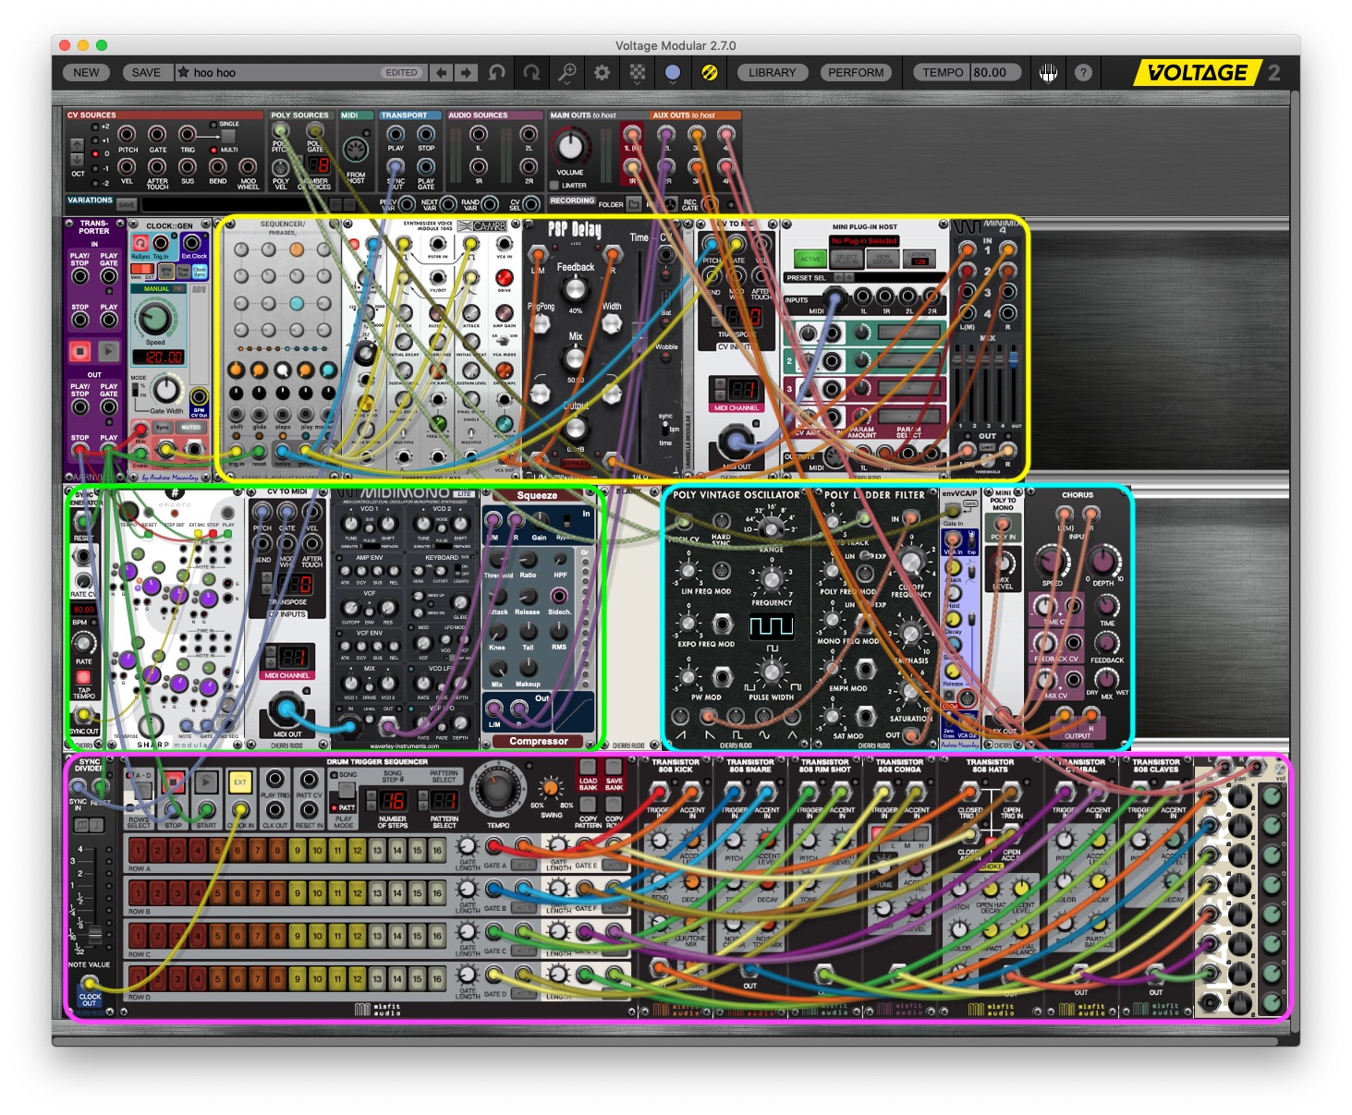This screenshot has height=1115, width=1352.
Task: Click the yellow striped cable-visibility icon
Action: 709,72
